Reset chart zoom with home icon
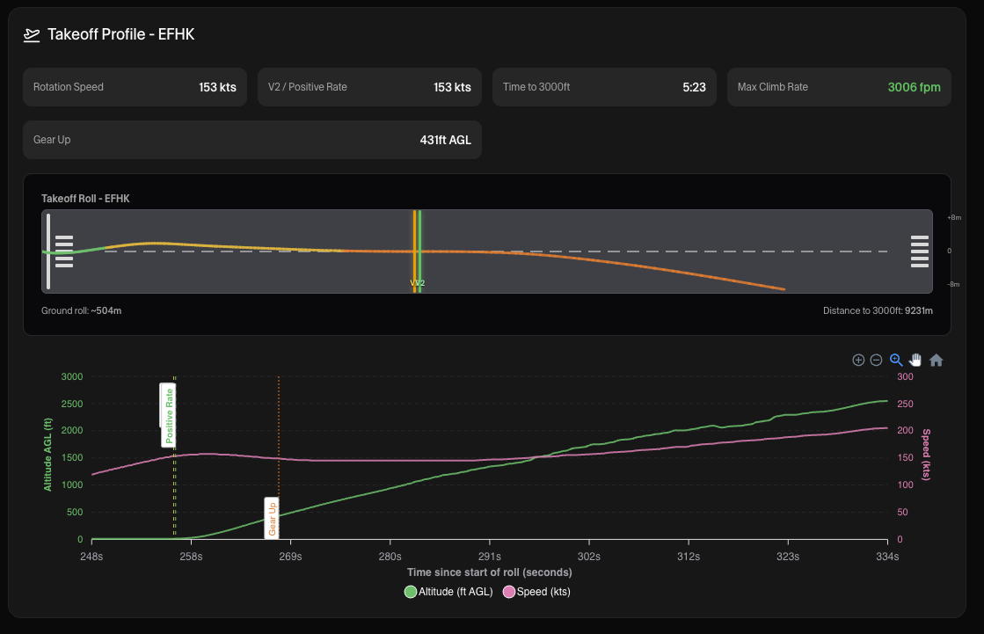 937,360
